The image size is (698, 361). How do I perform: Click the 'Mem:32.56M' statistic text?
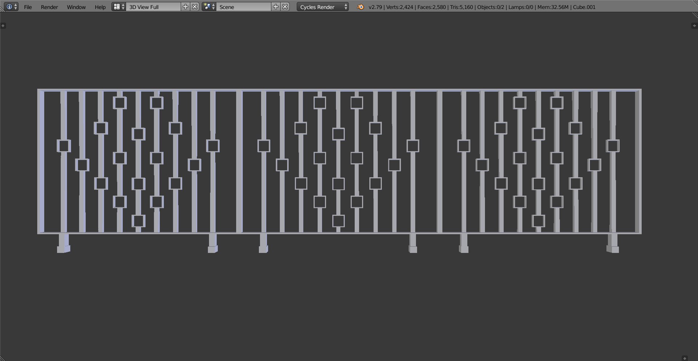click(553, 7)
